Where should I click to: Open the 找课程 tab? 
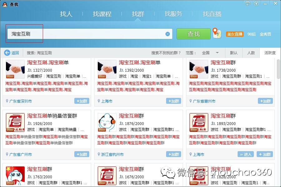point(102,14)
